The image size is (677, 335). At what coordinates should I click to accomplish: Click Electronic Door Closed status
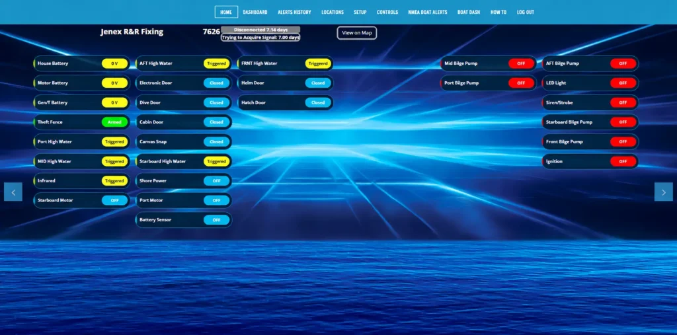coord(217,83)
